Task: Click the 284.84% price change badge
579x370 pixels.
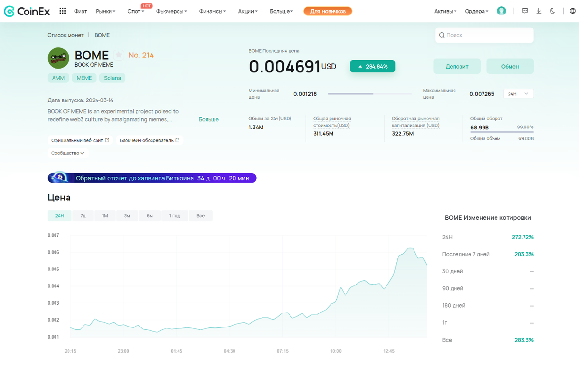Action: click(x=372, y=66)
